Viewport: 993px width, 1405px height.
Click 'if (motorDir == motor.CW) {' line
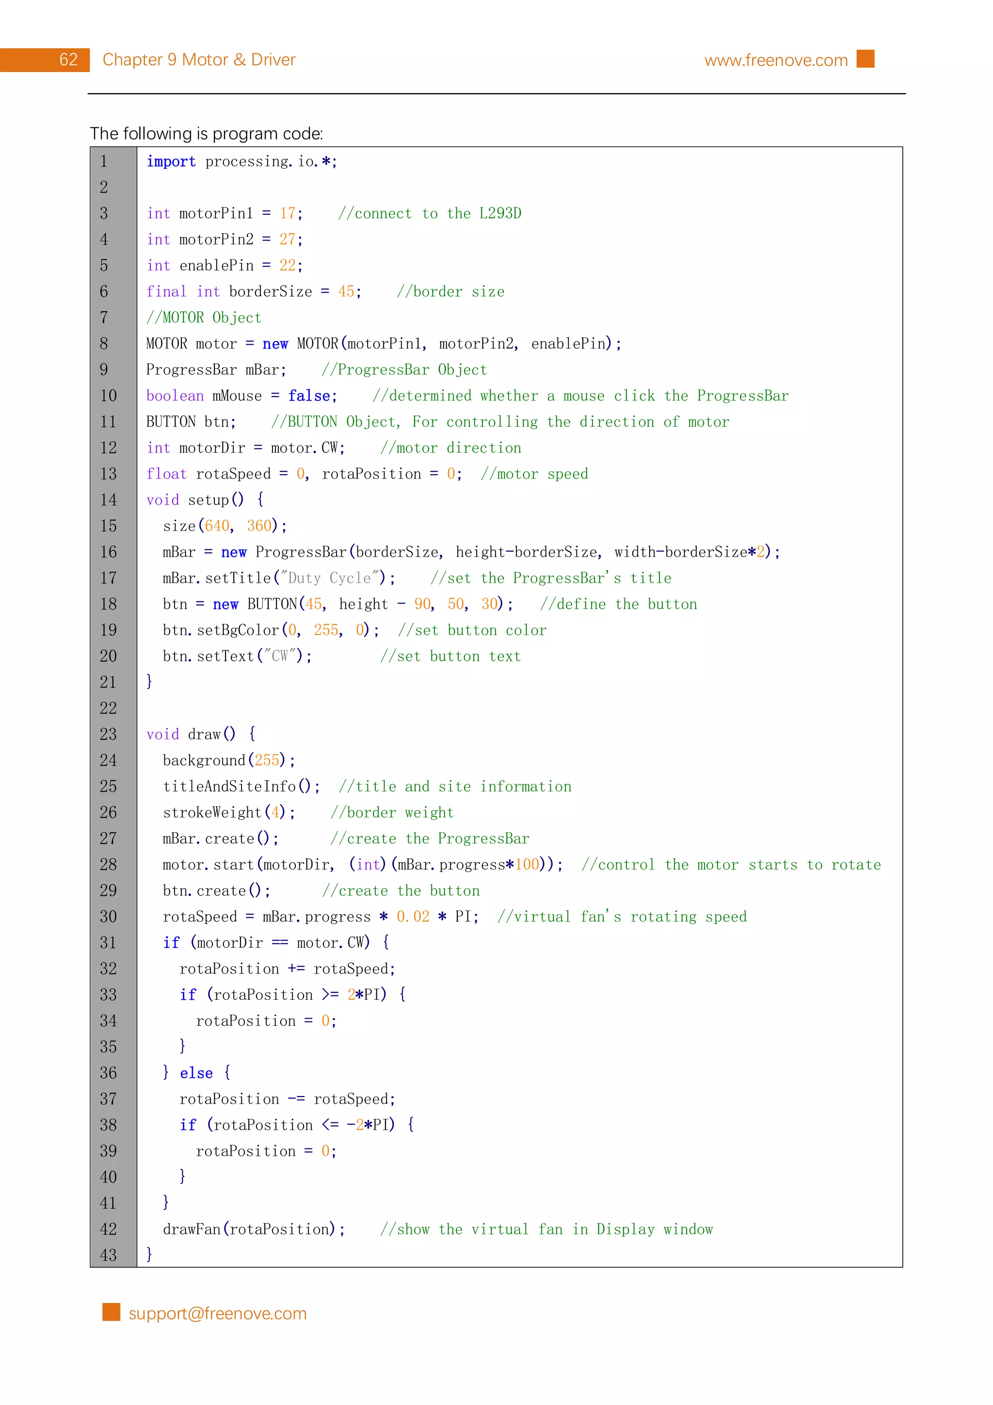(276, 943)
